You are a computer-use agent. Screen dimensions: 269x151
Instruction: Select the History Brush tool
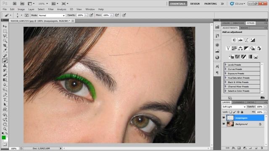(x=5, y=70)
